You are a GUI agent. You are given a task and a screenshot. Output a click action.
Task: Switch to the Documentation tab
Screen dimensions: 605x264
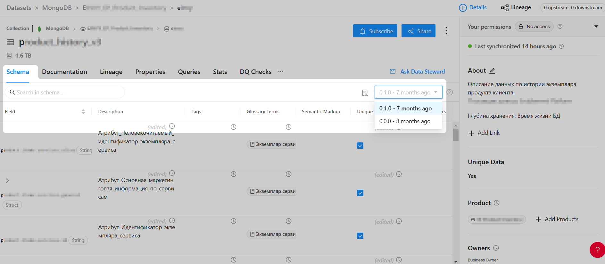click(x=64, y=72)
